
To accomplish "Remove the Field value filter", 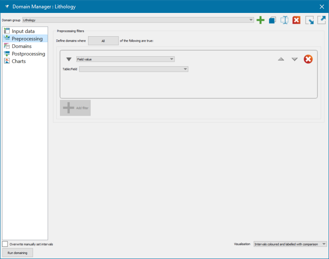I will pyautogui.click(x=308, y=59).
